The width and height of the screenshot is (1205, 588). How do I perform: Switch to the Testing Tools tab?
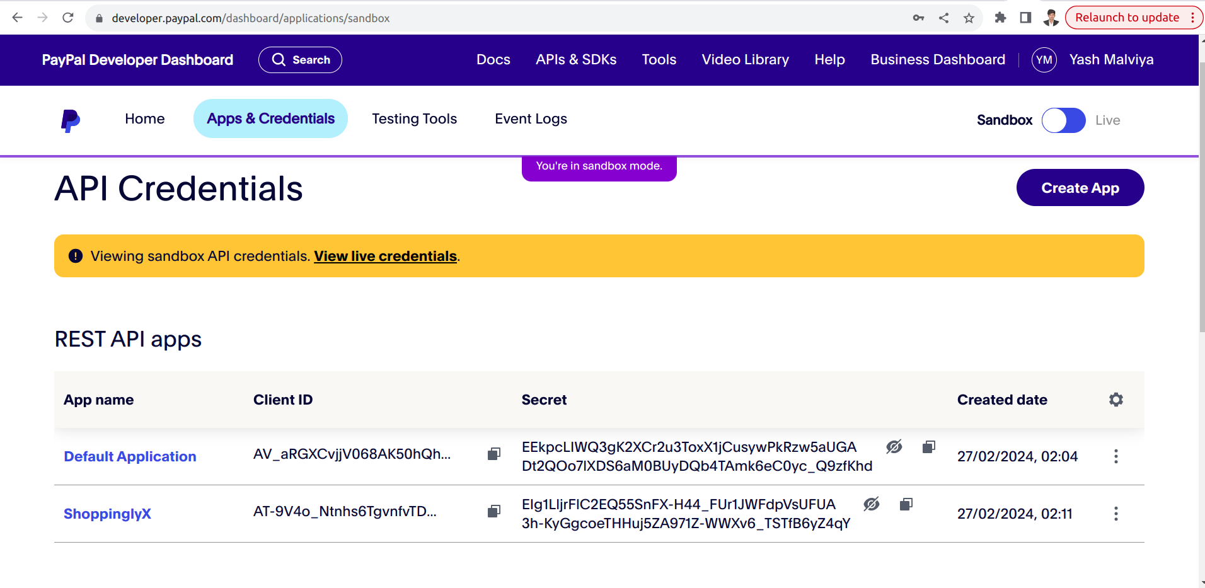(414, 118)
